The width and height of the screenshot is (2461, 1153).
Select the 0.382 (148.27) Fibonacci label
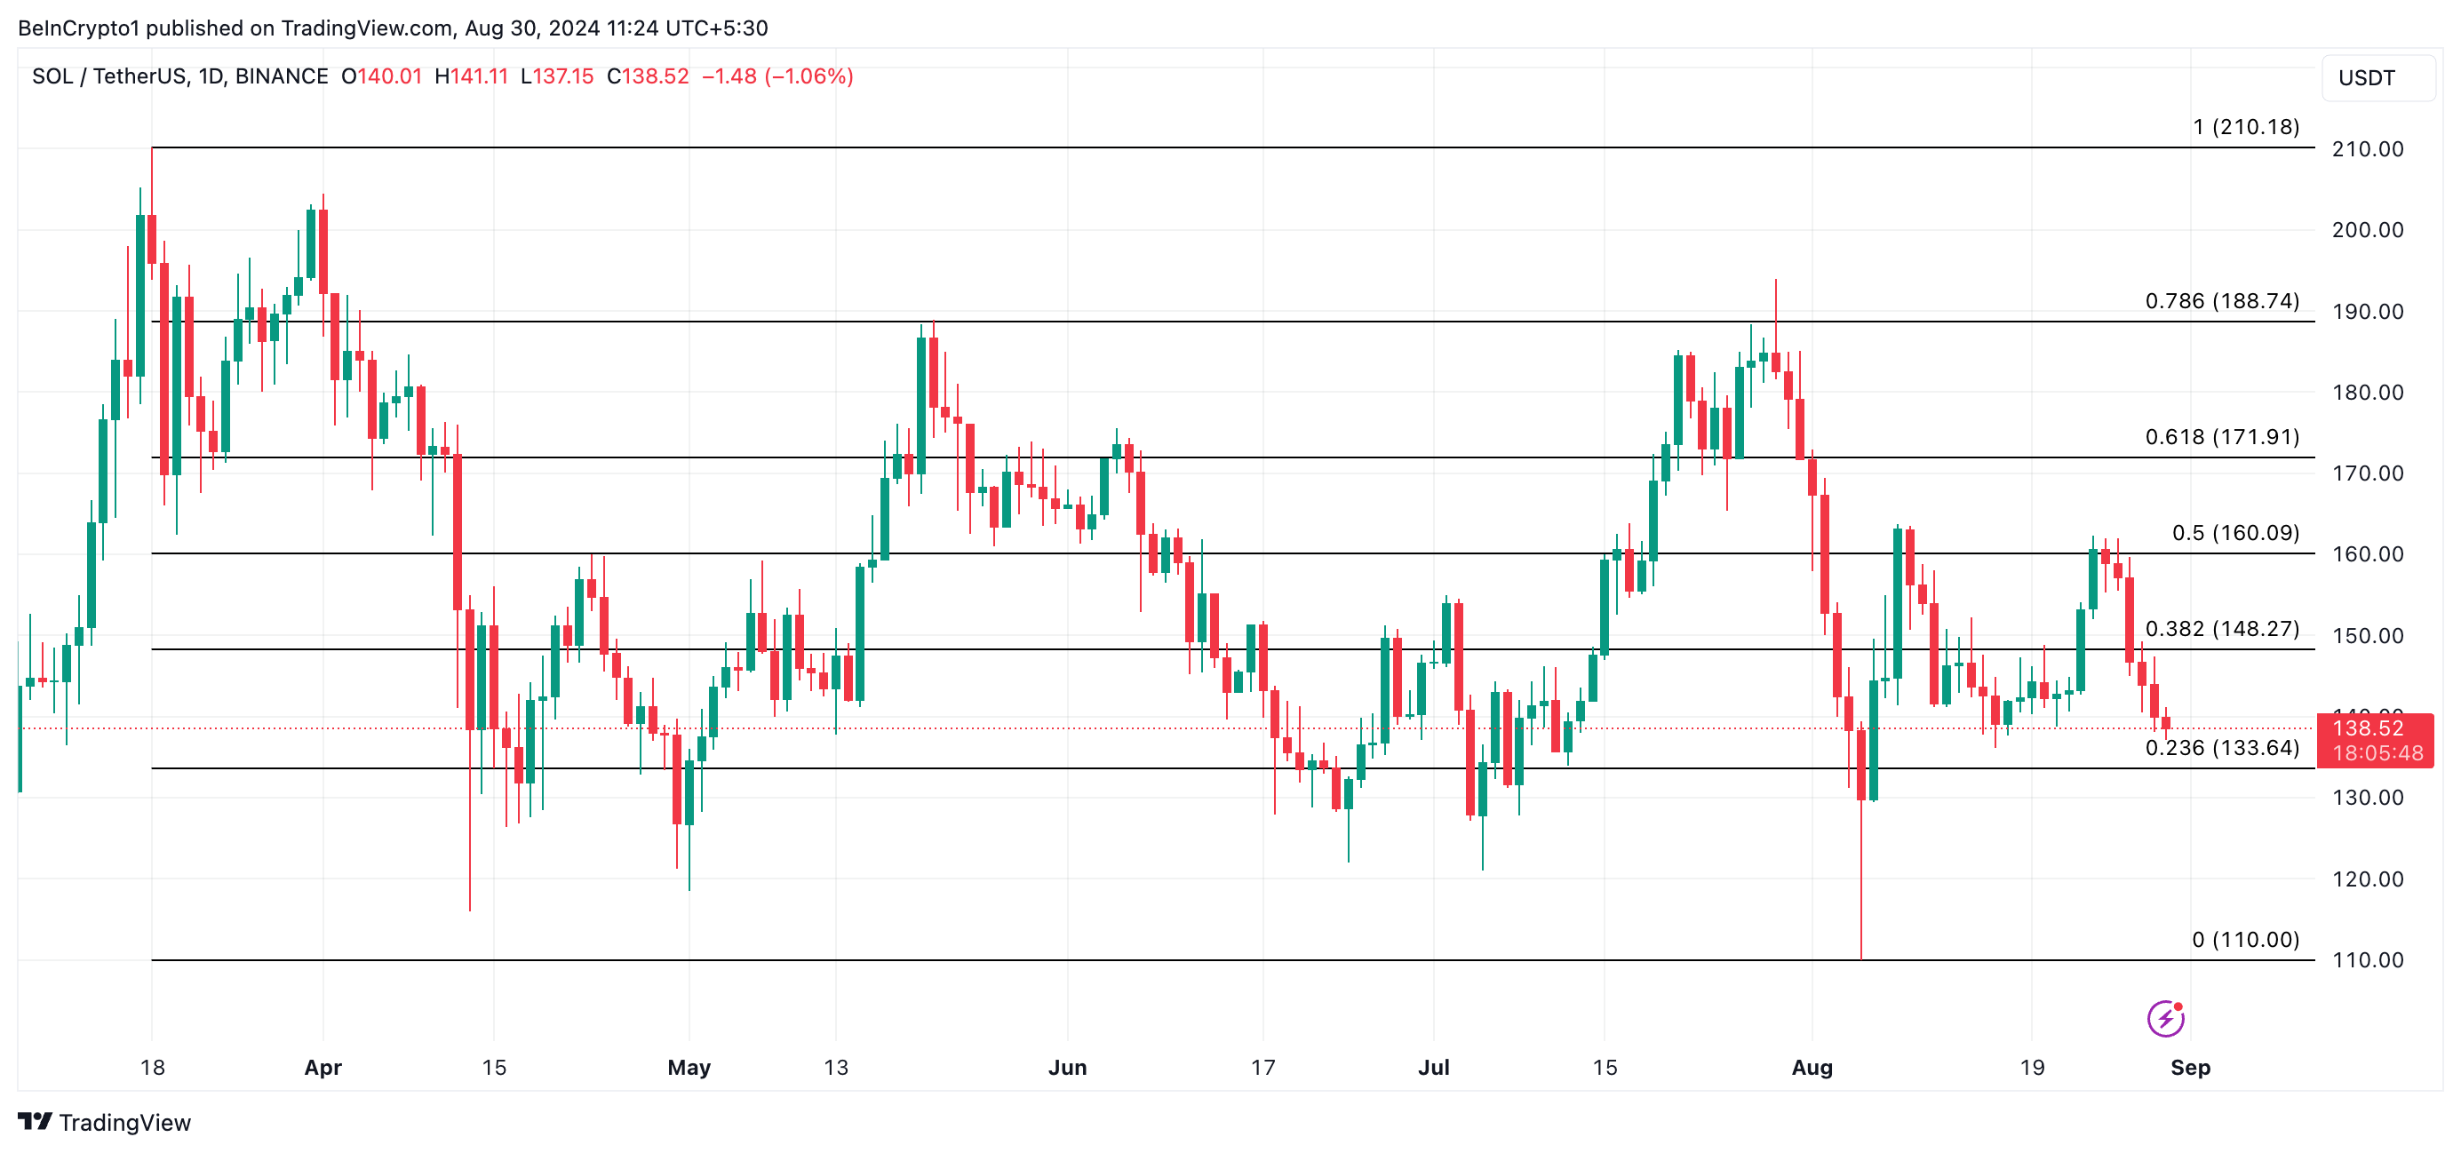tap(2222, 629)
